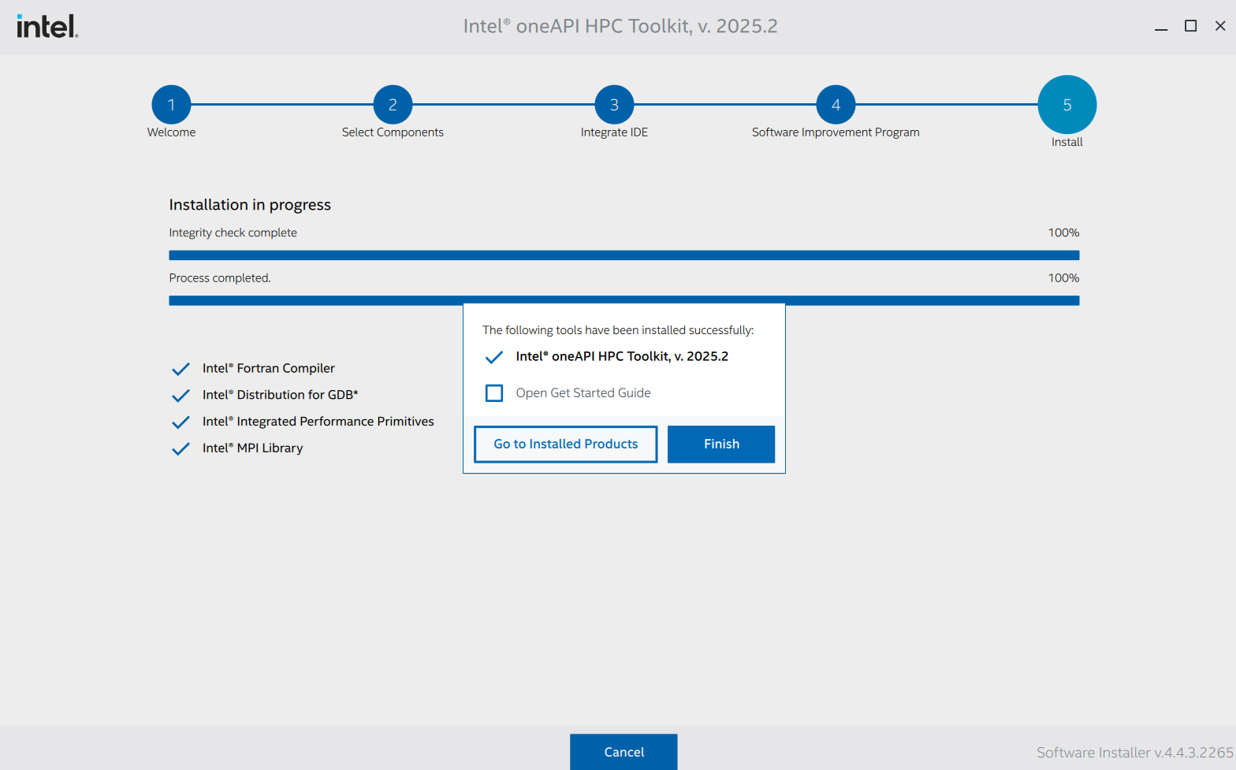Click the Welcome step label
1236x770 pixels.
tap(171, 132)
